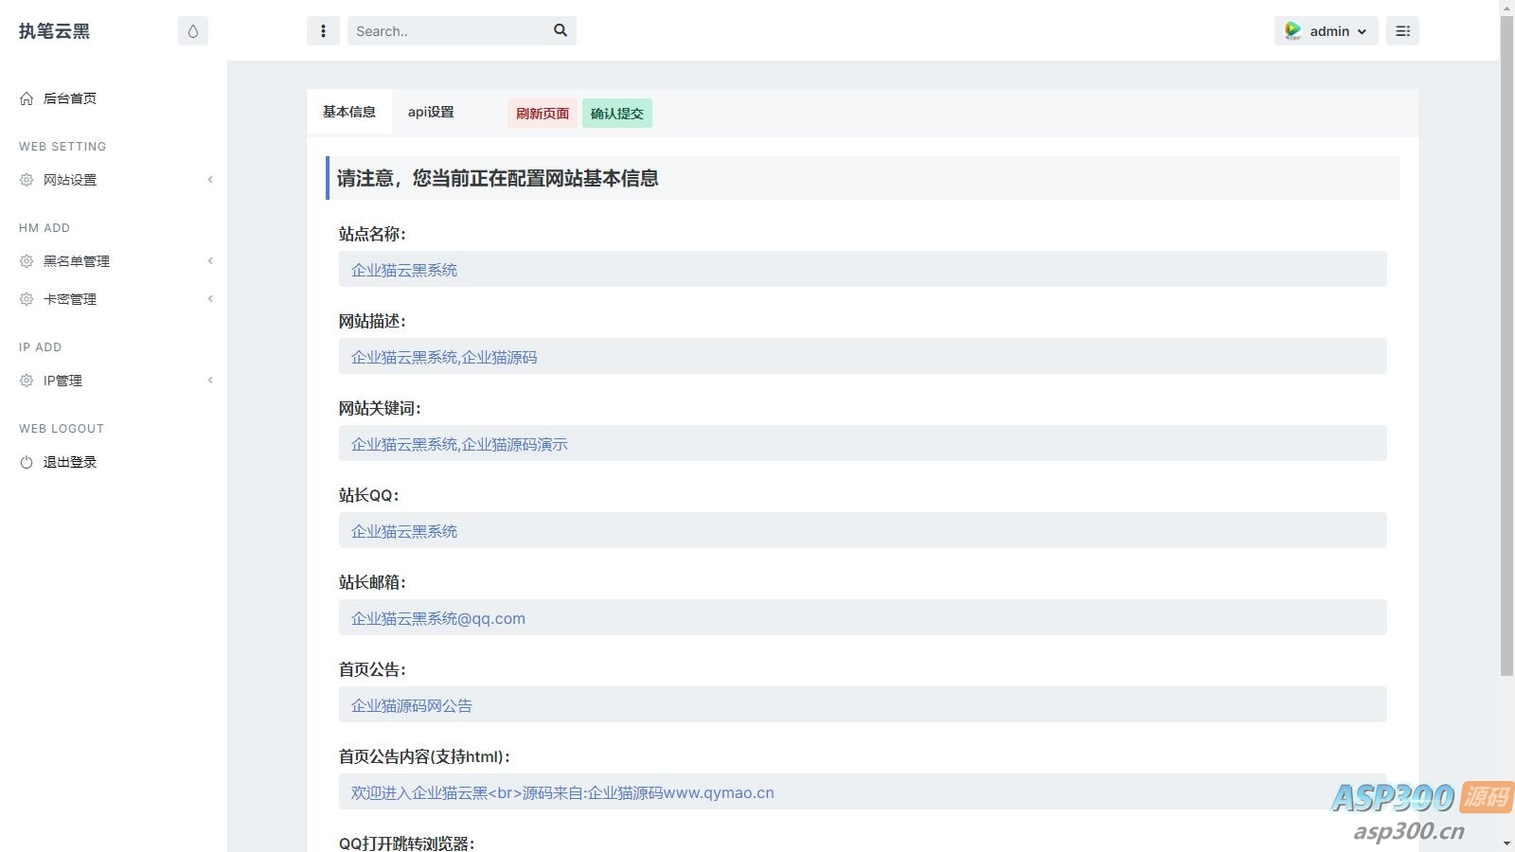Click the 首页公告 label
Screen dimensions: 1515x852
click(x=372, y=669)
